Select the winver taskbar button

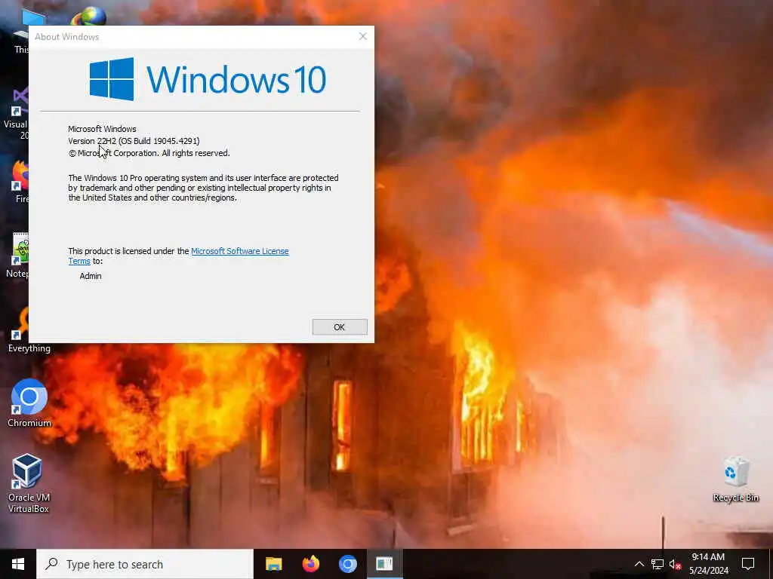tap(384, 564)
